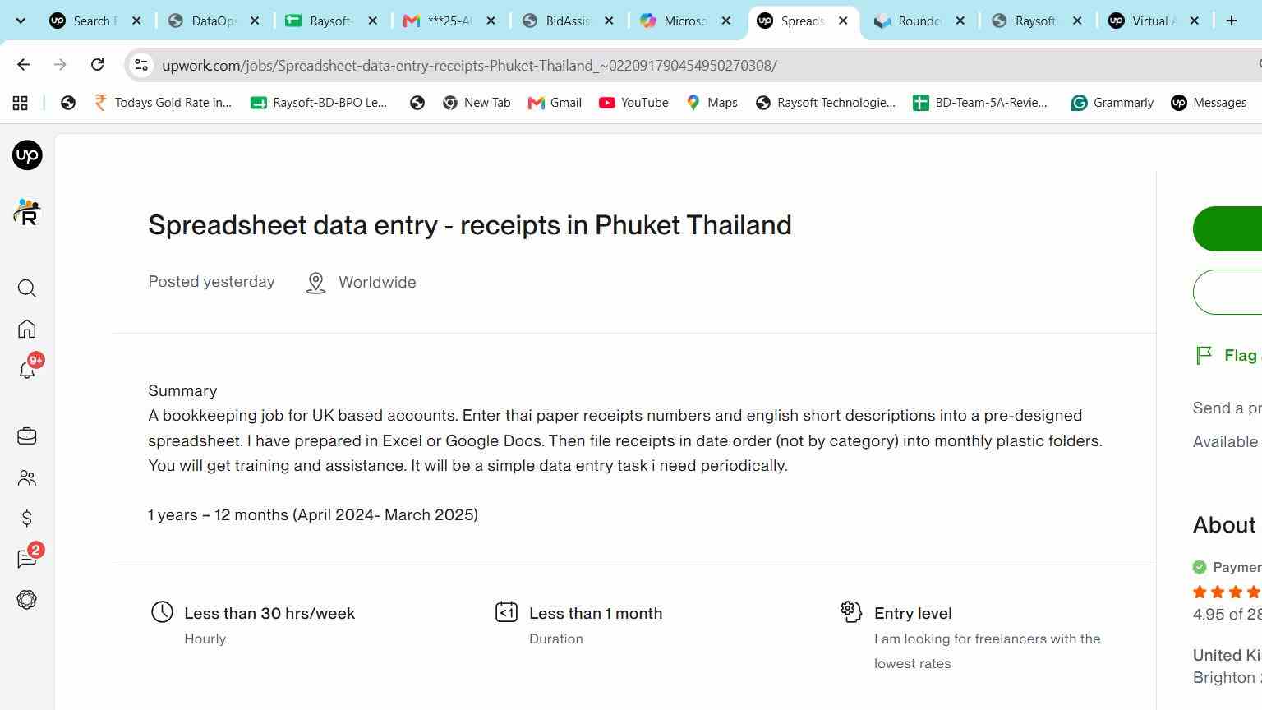This screenshot has height=710, width=1262.
Task: Expand the tab search dropdown arrow
Action: (21, 21)
